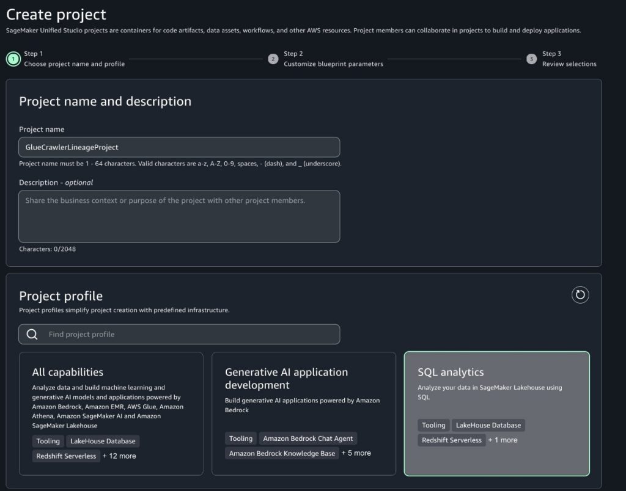Click the 'Create project' page heading
This screenshot has width=626, height=491.
coord(56,15)
